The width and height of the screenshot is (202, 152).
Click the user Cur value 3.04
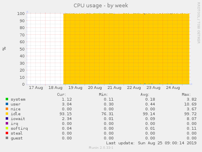[67, 104]
